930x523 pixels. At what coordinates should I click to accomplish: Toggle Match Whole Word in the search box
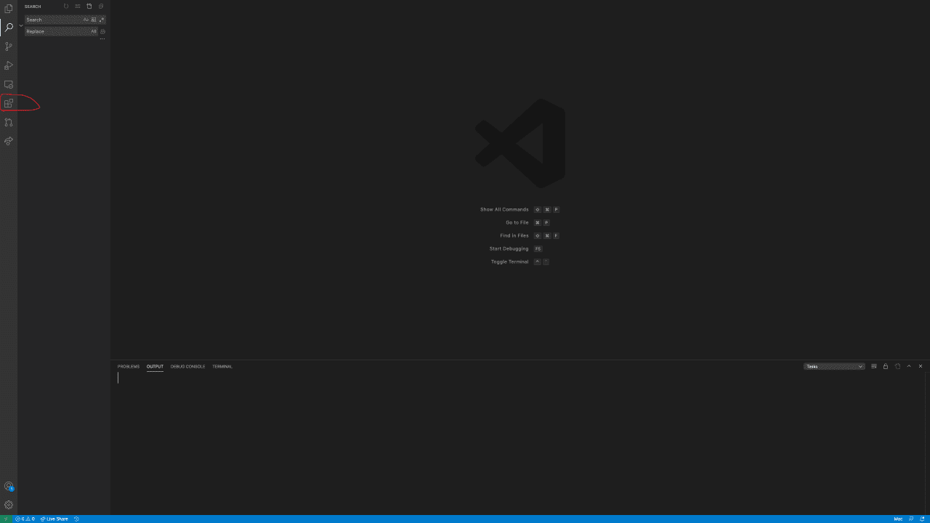coord(94,20)
